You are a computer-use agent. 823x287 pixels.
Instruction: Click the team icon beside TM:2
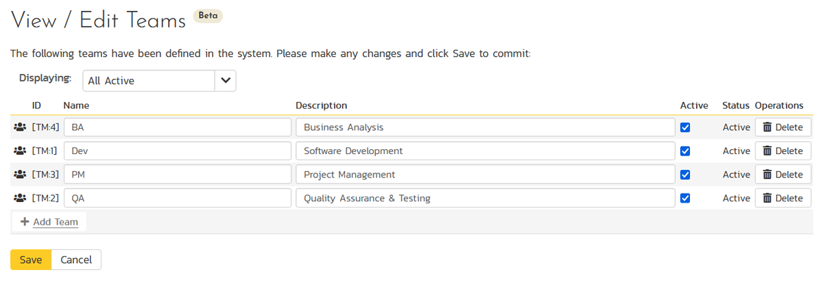(20, 198)
